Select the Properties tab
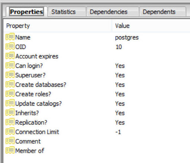The image size is (190, 163). (26, 12)
